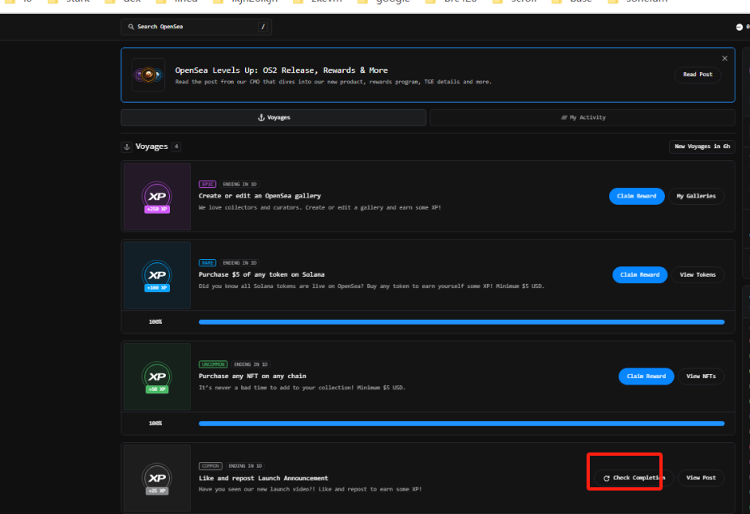Viewport: 750px width, 514px height.
Task: Click the purple +250 XP badge icon
Action: (157, 197)
